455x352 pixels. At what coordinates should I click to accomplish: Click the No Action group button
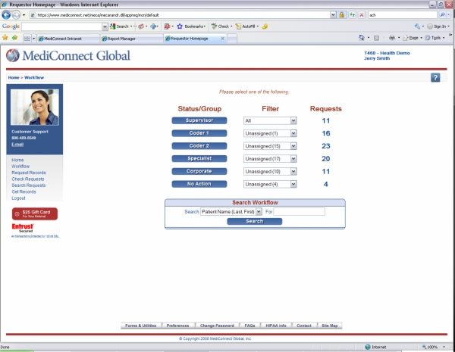click(x=199, y=184)
